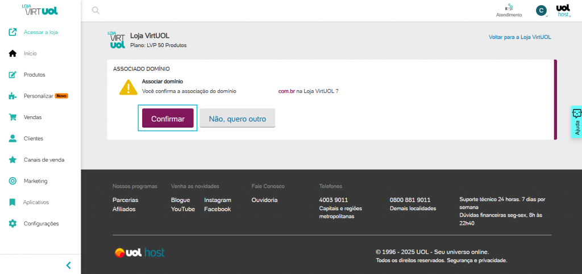Click the search magnifier icon in top bar
This screenshot has width=582, height=274.
[x=95, y=10]
